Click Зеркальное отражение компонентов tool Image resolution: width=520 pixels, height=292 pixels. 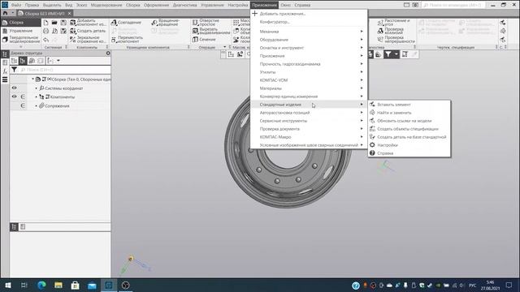[88, 40]
